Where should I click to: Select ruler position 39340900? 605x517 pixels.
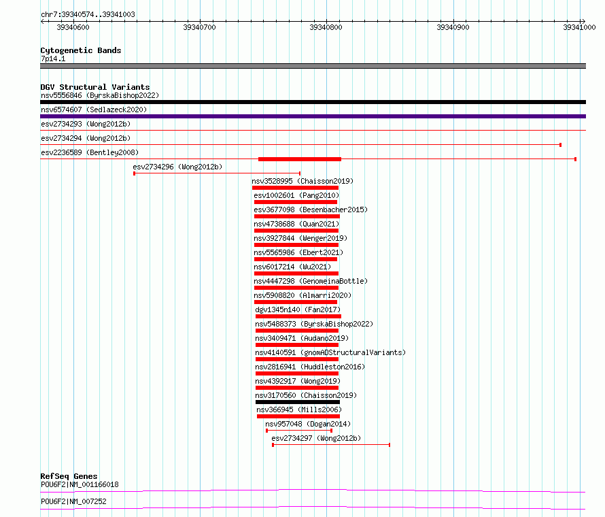[x=453, y=27]
